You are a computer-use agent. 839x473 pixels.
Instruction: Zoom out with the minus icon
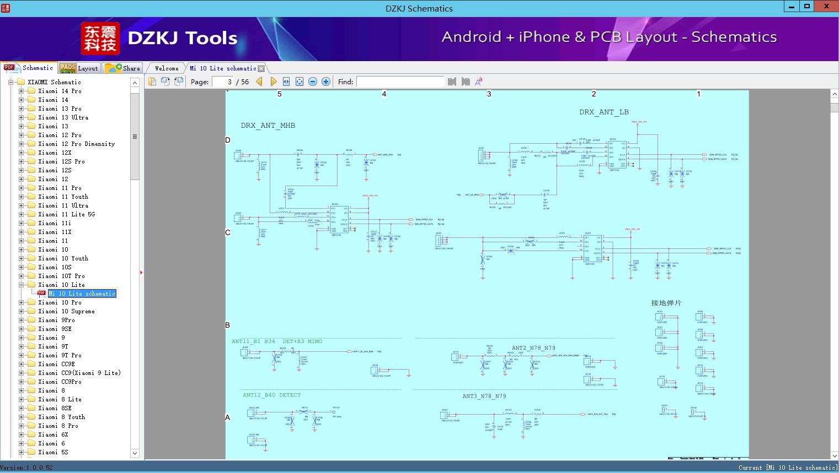pyautogui.click(x=313, y=81)
